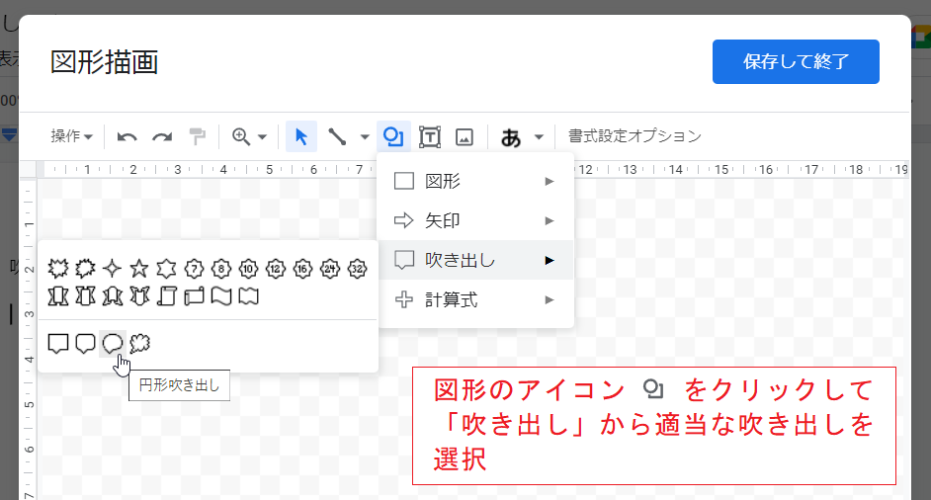
Task: Insert the 7-point star shape
Action: 194,269
